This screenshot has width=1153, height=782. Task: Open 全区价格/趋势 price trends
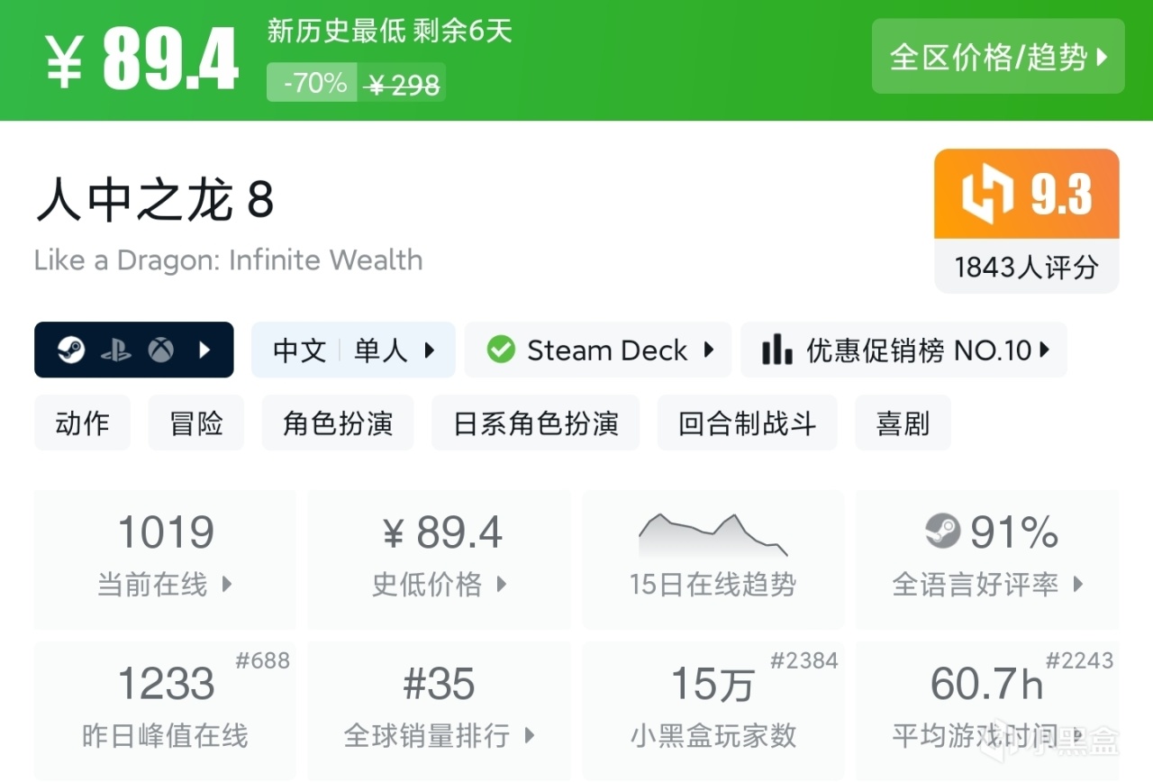coord(998,57)
